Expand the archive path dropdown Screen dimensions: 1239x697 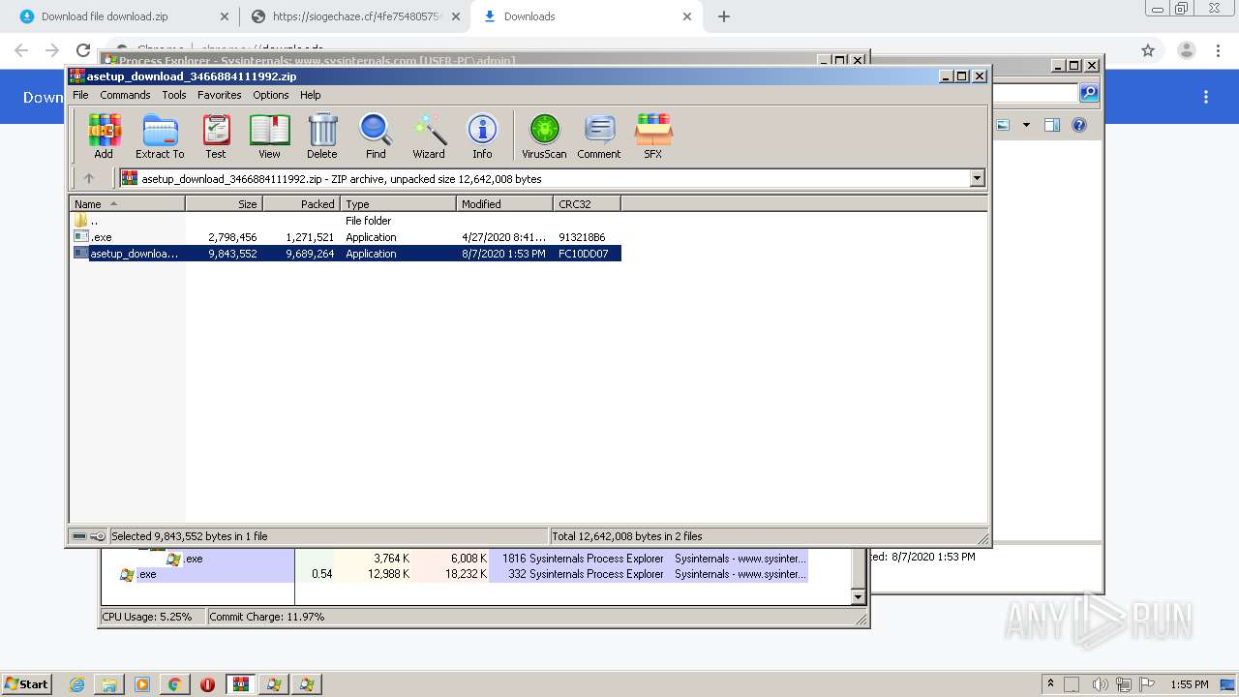pyautogui.click(x=977, y=178)
